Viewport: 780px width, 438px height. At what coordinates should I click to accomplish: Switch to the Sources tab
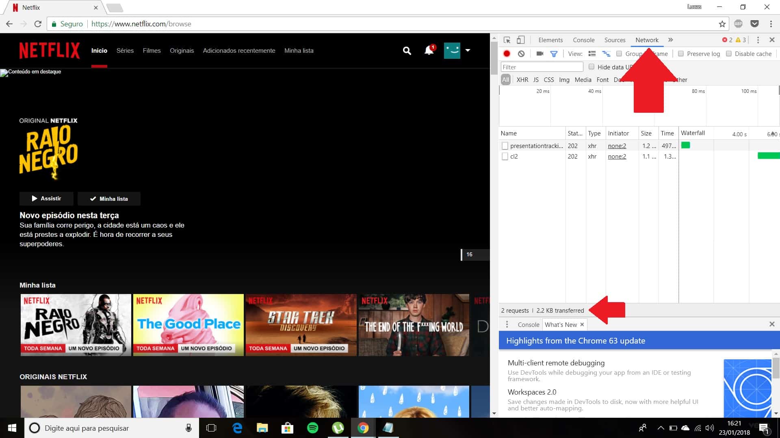[x=615, y=40]
